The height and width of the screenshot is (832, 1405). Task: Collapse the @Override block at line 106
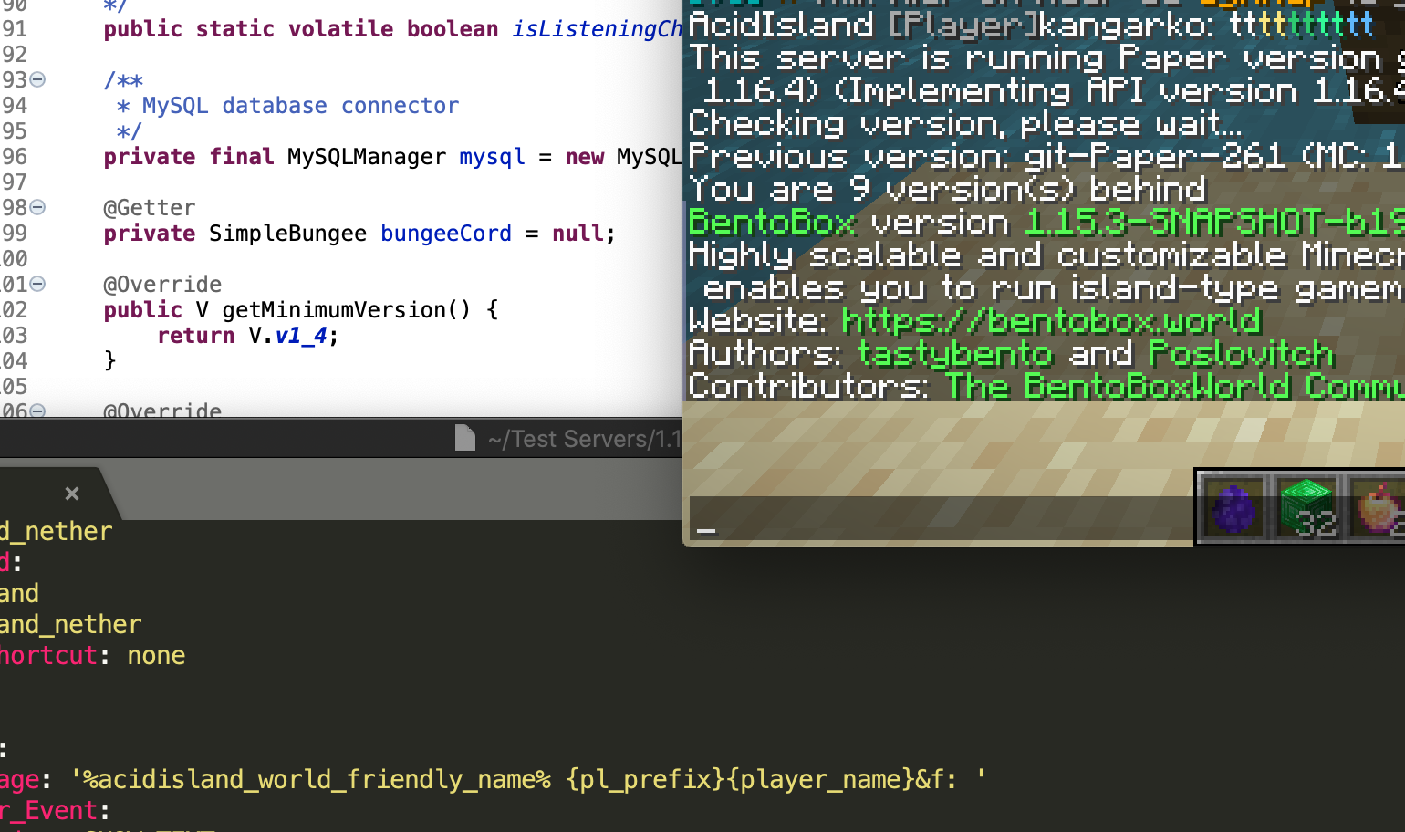pyautogui.click(x=36, y=411)
